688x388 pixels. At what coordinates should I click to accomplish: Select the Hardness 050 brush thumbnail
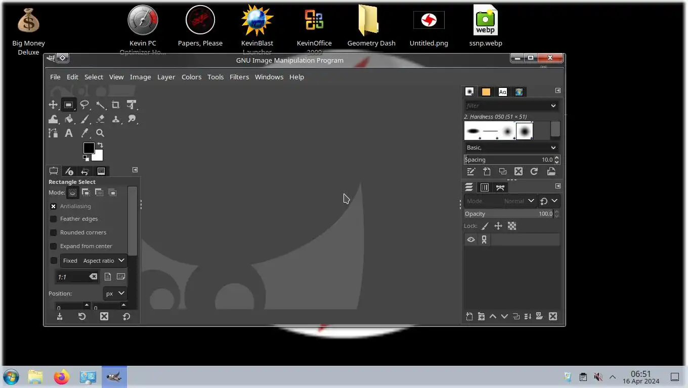coord(525,131)
